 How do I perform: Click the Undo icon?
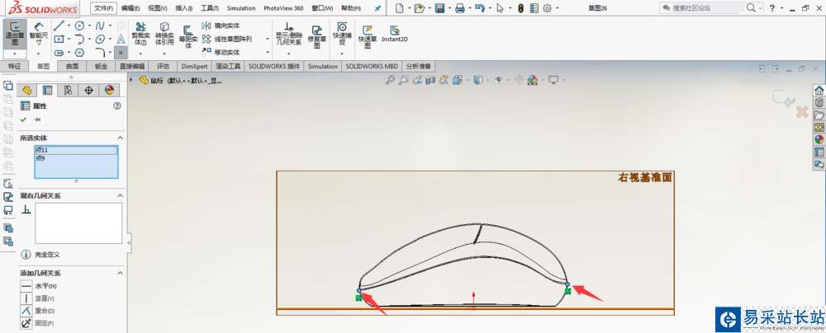click(x=479, y=8)
